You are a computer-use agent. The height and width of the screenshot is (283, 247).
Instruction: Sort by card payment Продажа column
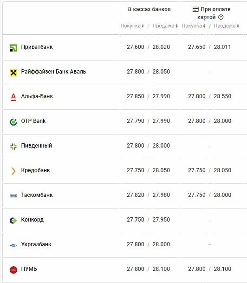[226, 26]
